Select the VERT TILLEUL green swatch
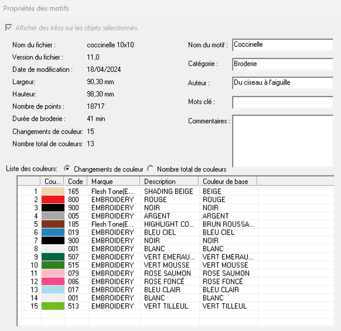The width and height of the screenshot is (341, 331). [53, 306]
